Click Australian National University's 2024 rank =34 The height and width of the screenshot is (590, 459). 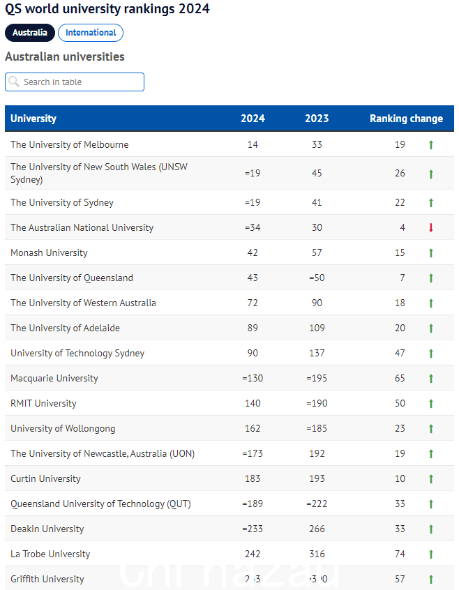(253, 227)
